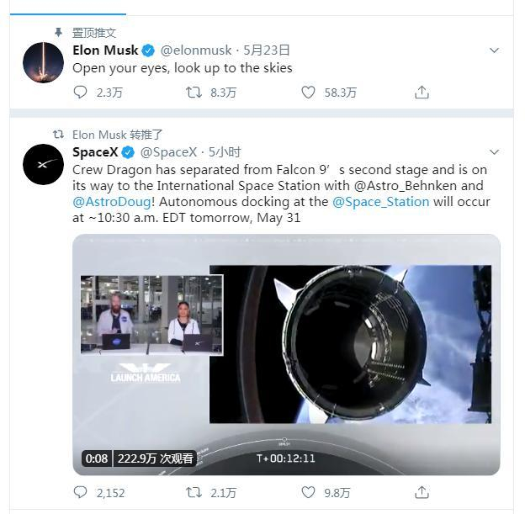Image resolution: width=525 pixels, height=514 pixels.
Task: Expand options menu on SpaceX tweet
Action: [495, 152]
